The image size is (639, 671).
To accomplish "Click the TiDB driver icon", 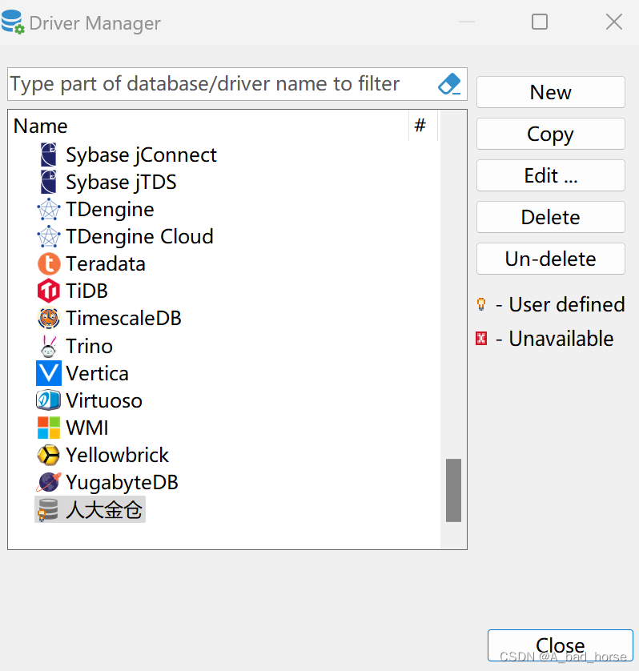I will click(x=48, y=291).
